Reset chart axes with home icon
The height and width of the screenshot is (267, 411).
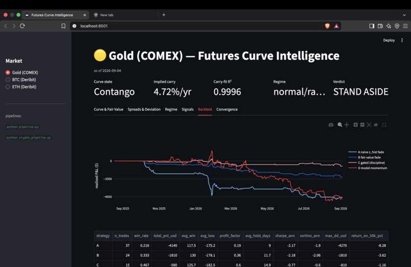(x=376, y=125)
